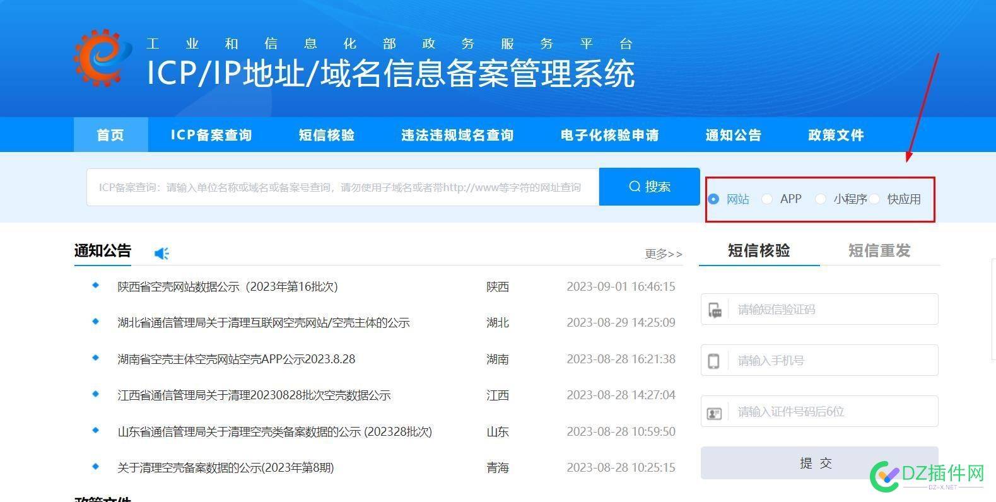Open 违法违规域名查询 page
The width and height of the screenshot is (996, 502).
(x=458, y=135)
